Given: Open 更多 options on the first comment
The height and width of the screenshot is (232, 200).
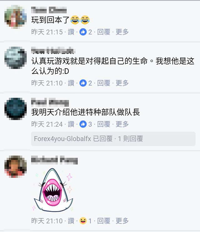Looking at the screenshot, I should click(x=122, y=32).
